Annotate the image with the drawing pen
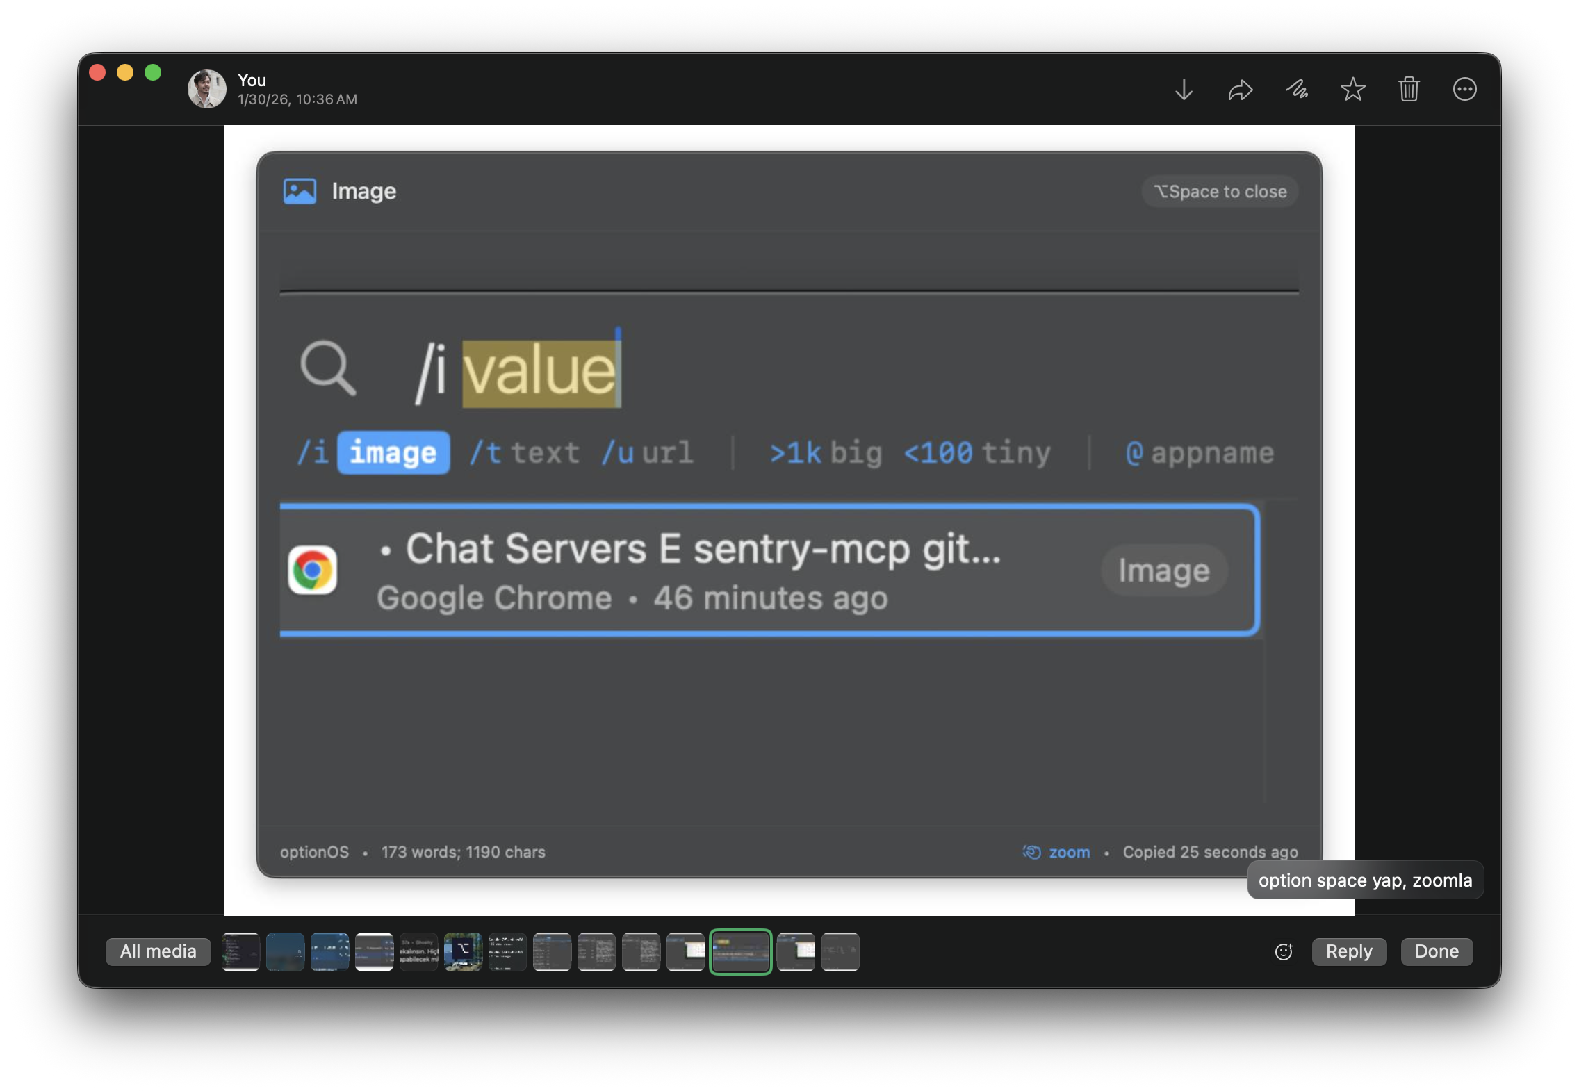1579x1091 pixels. (x=1297, y=90)
